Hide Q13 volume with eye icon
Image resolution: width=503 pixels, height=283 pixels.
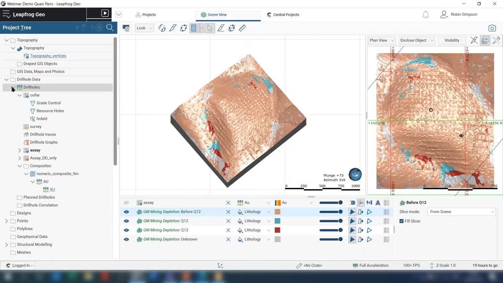tap(126, 230)
